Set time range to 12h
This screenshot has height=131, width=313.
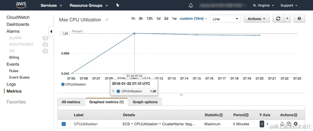[x=150, y=19]
